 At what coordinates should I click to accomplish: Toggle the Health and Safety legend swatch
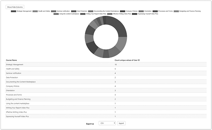35,11
